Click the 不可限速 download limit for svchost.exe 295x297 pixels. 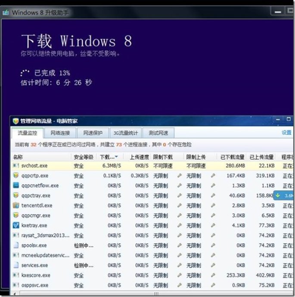pos(163,166)
